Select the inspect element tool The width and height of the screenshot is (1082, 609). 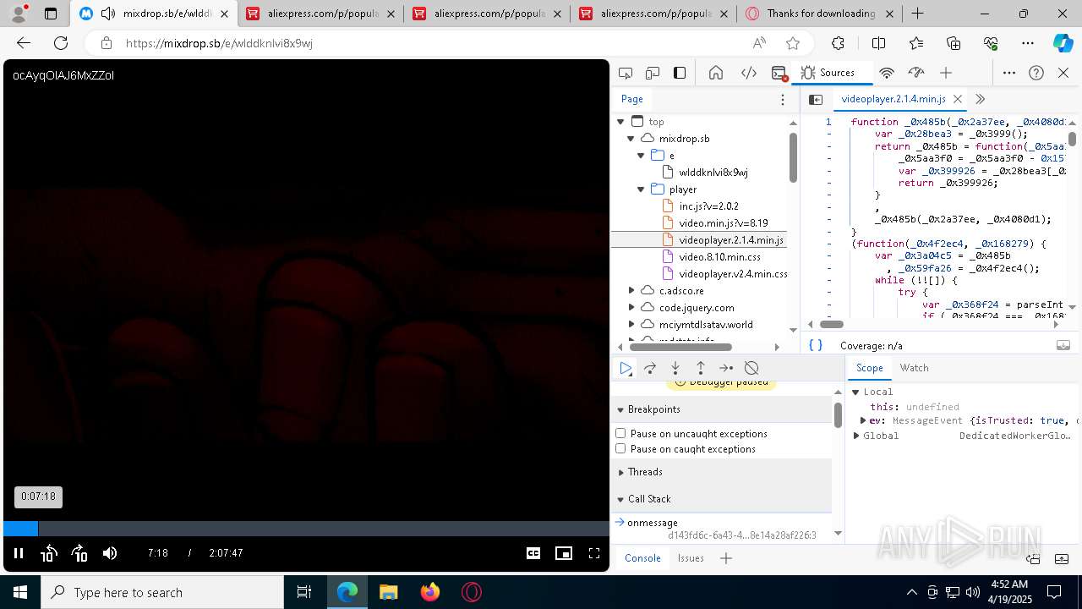point(626,73)
